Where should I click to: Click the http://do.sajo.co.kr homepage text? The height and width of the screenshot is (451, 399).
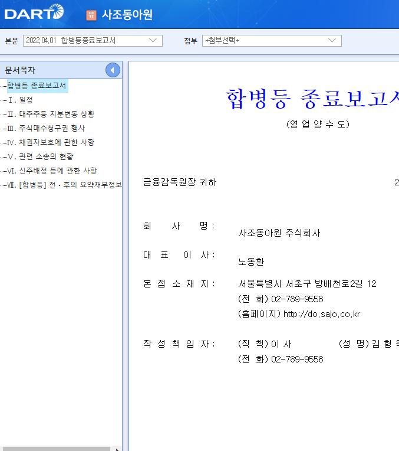pos(321,314)
